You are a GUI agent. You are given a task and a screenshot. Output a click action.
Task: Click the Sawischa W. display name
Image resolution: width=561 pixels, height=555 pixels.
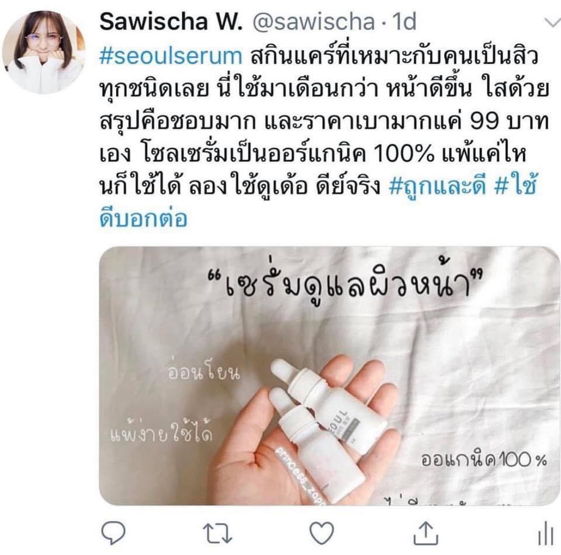[x=171, y=22]
